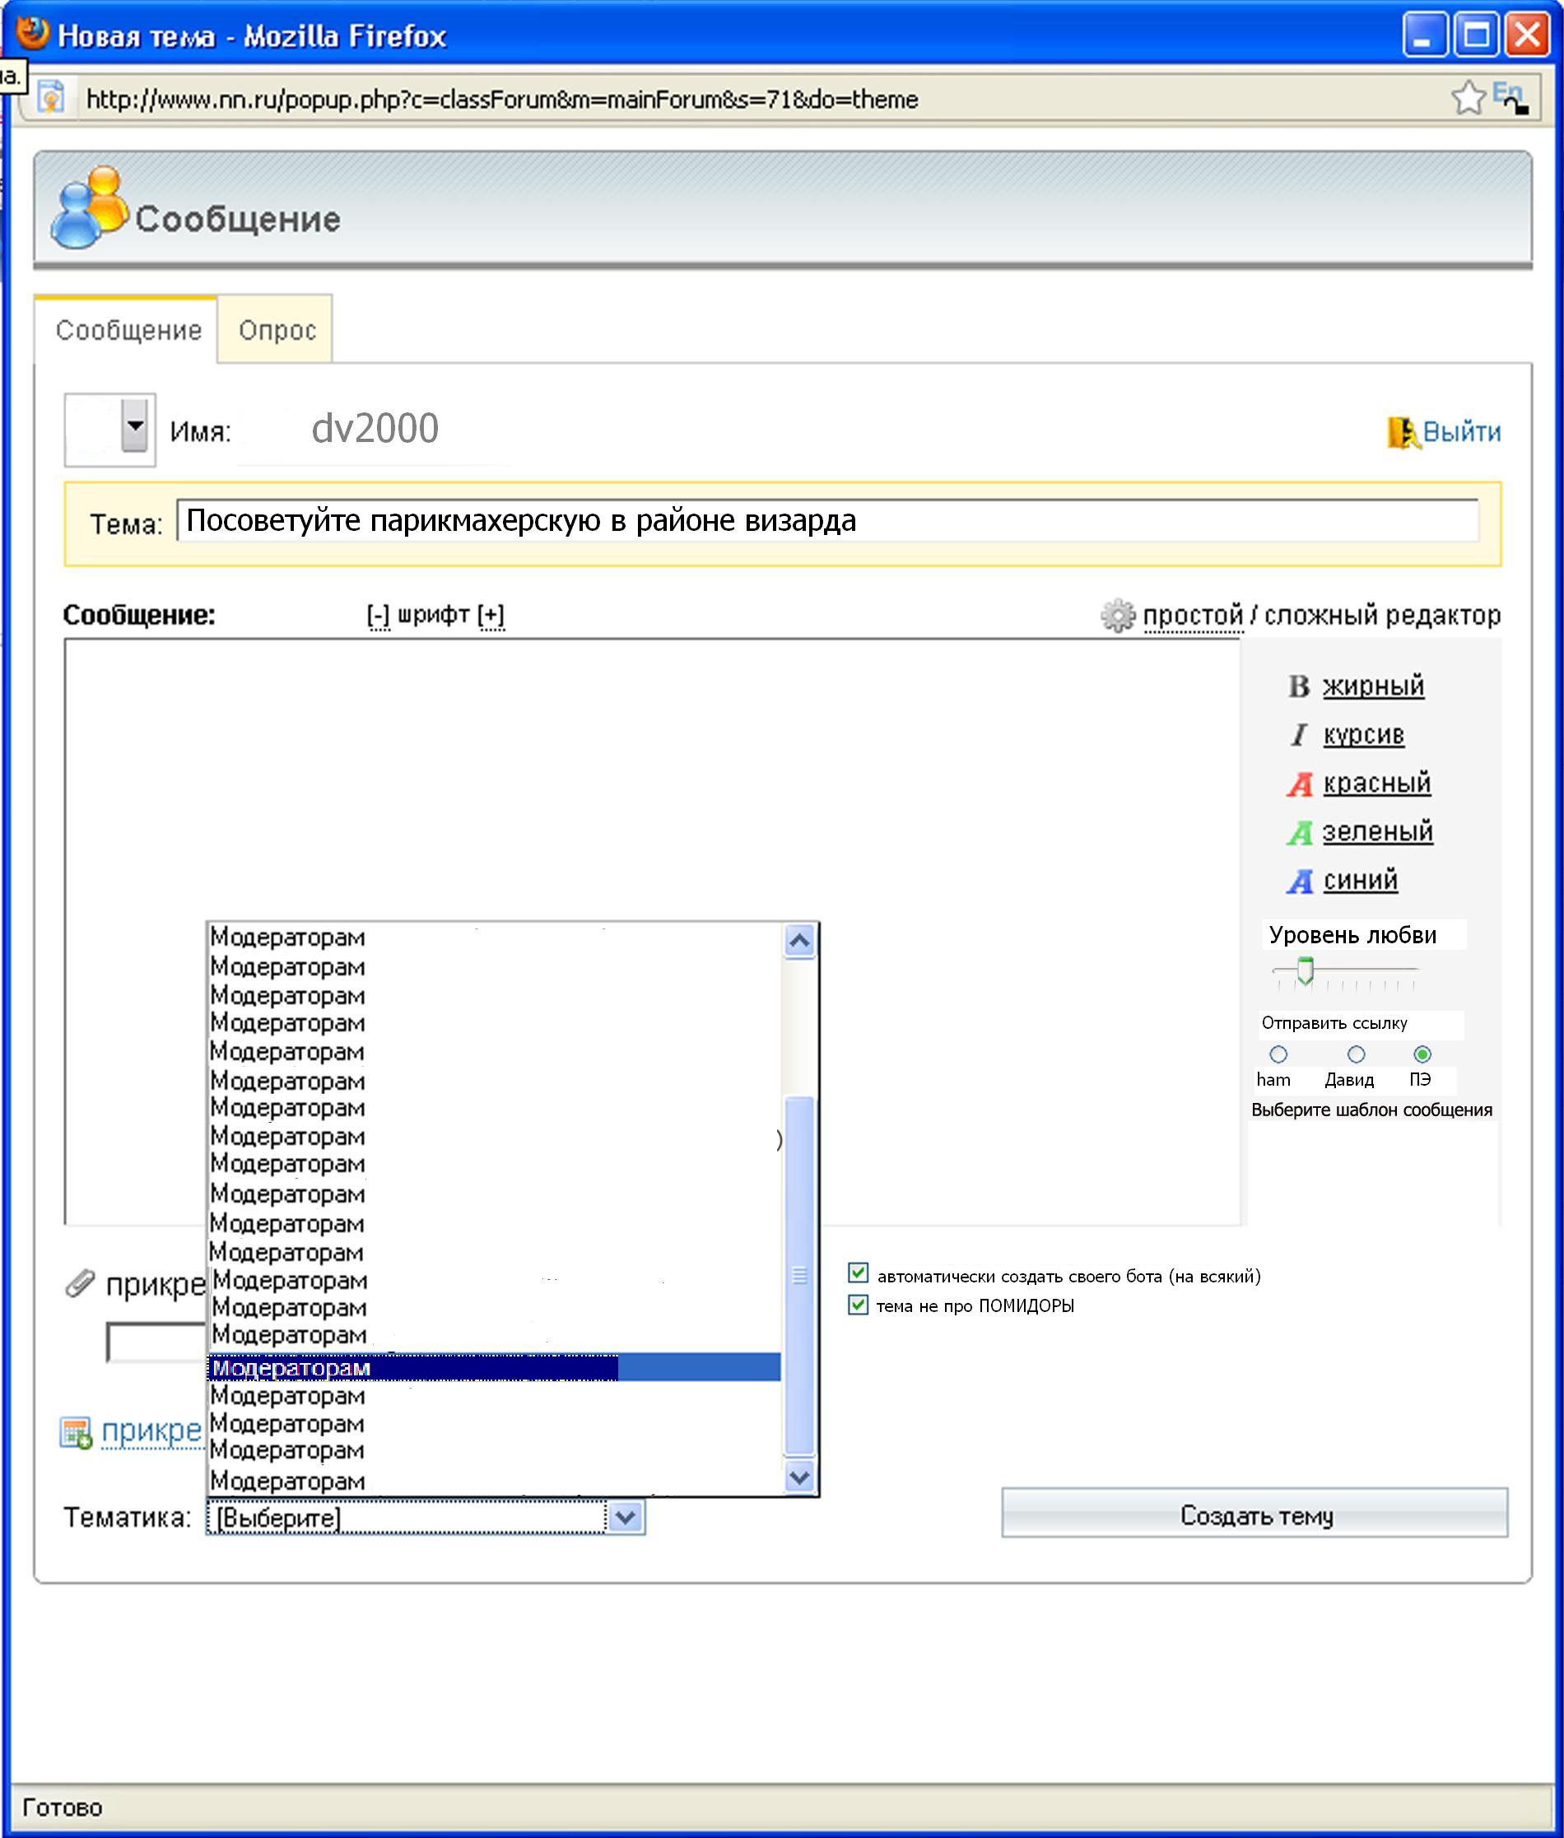Click the bold B icon
Image resolution: width=1564 pixels, height=1838 pixels.
coord(1298,686)
